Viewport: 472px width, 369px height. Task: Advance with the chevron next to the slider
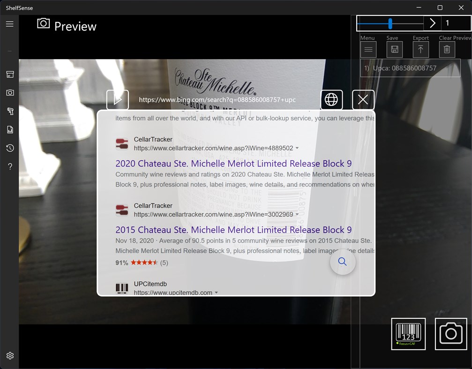pos(432,23)
